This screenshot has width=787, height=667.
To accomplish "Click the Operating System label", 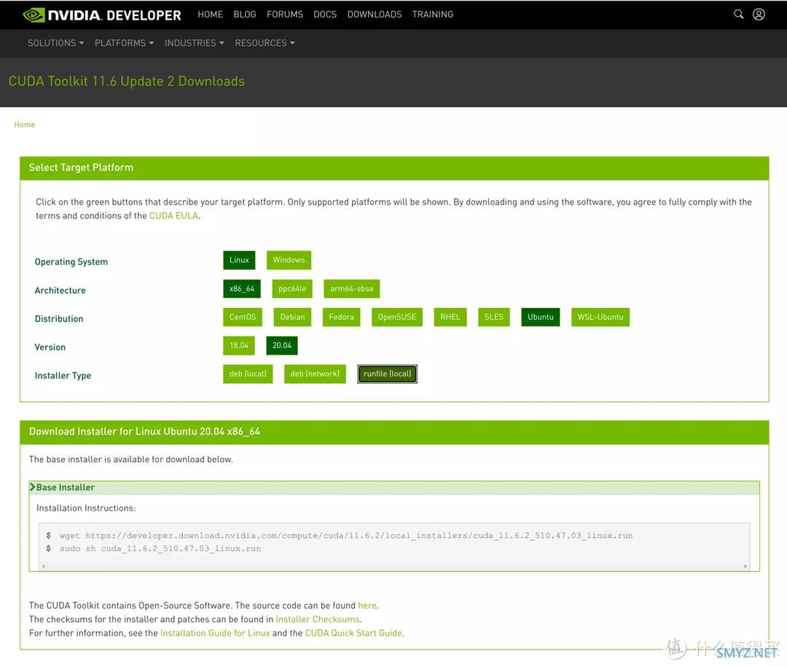I will click(x=71, y=262).
